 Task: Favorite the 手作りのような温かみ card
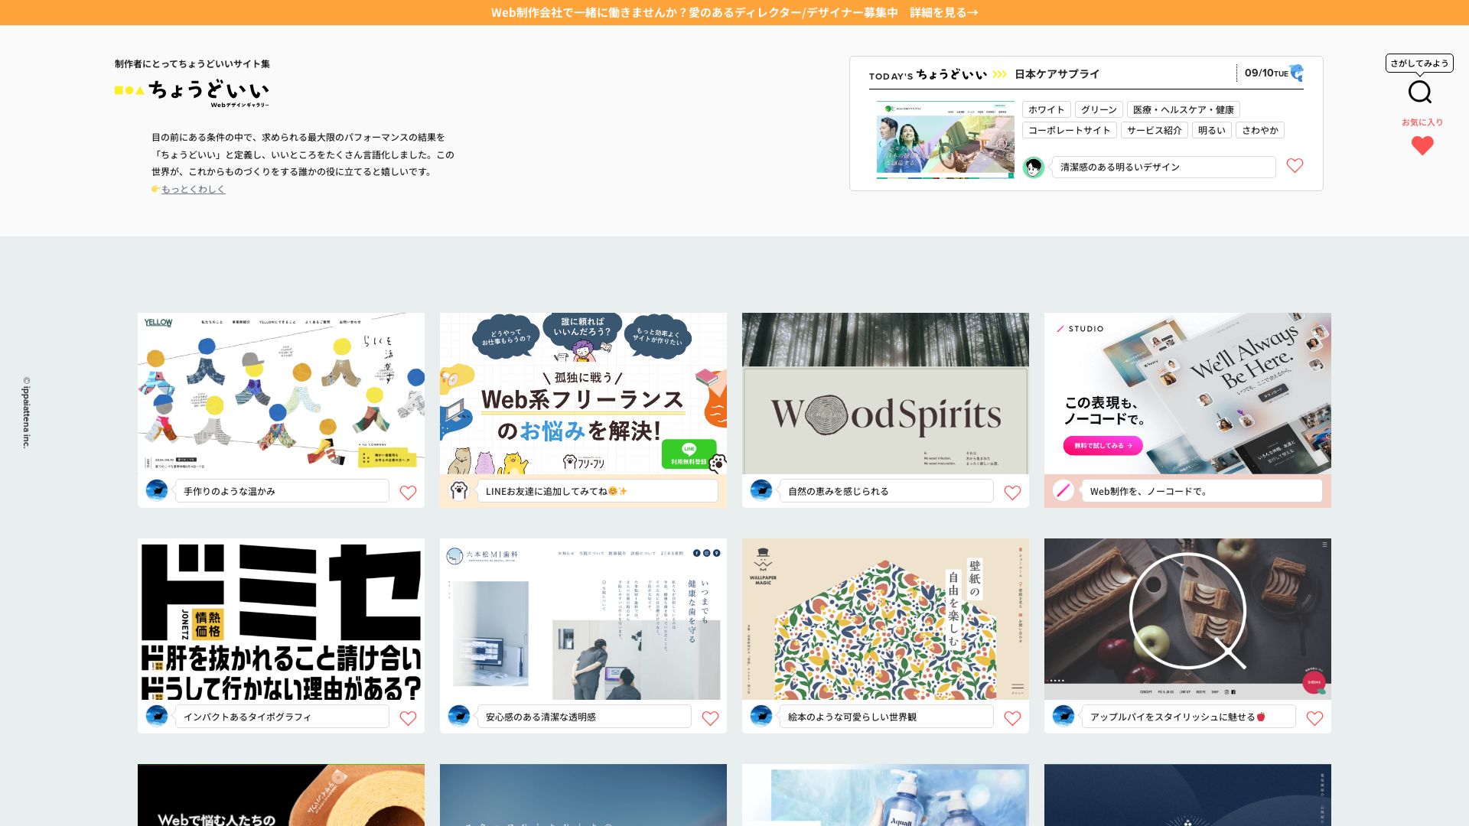tap(408, 493)
